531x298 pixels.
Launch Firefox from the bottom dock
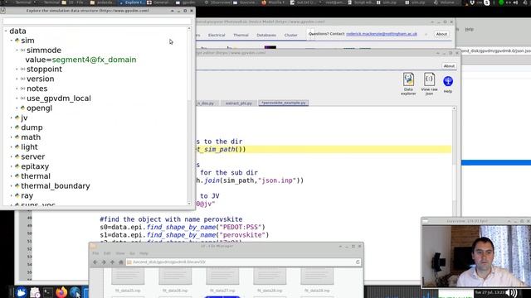coord(61,292)
